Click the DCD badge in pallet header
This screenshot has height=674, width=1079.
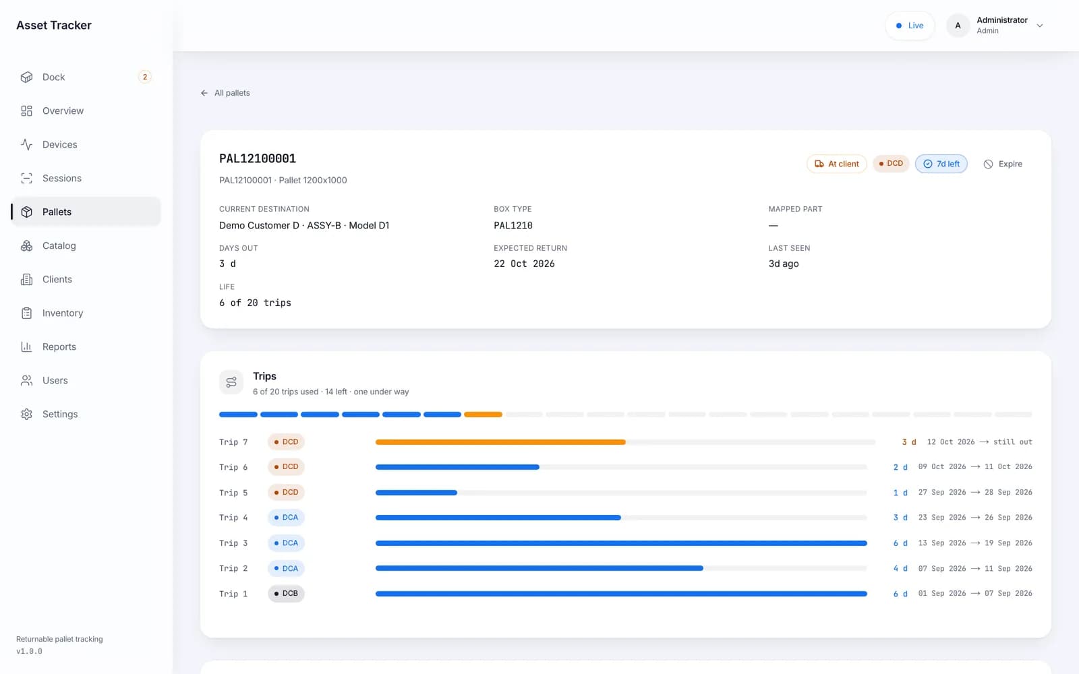tap(891, 164)
